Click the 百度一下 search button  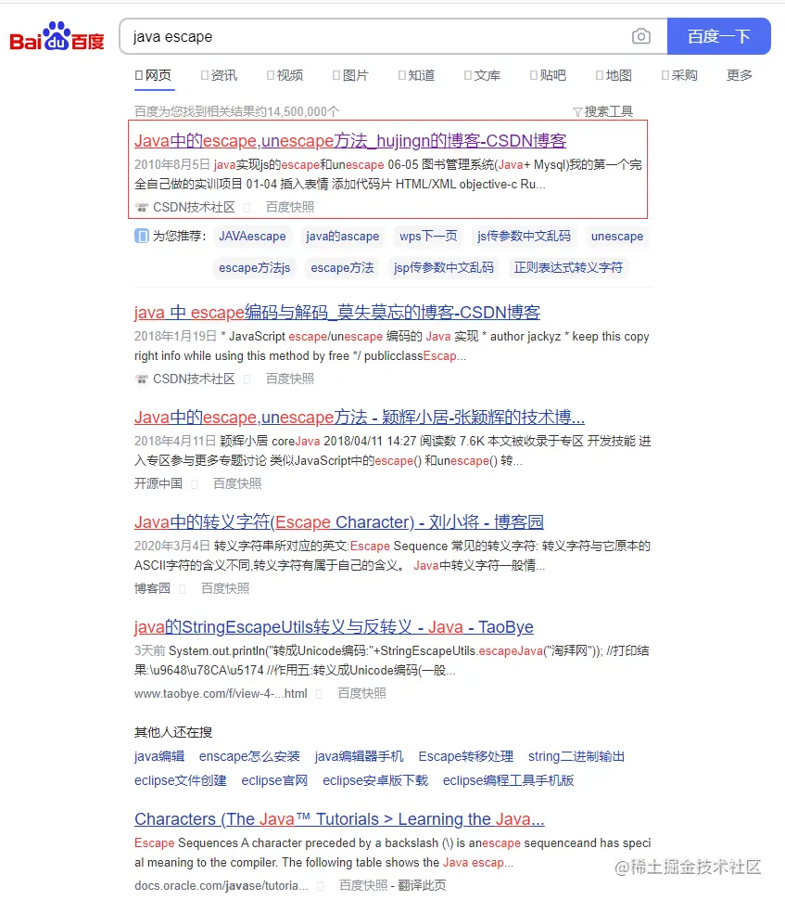pos(719,36)
